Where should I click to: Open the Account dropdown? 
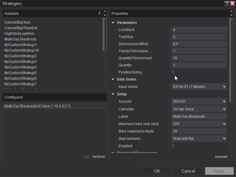(199, 101)
